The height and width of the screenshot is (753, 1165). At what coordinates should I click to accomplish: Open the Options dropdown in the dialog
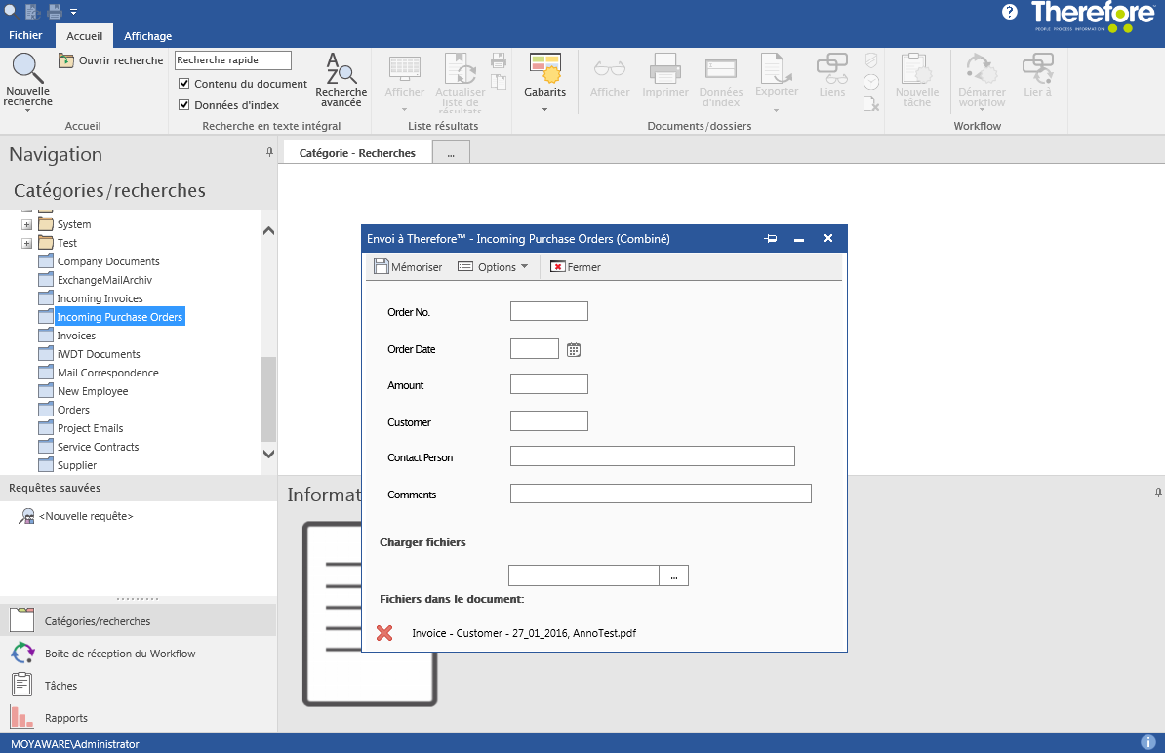[x=494, y=265]
